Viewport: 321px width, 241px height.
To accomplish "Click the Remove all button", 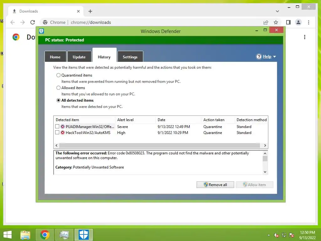I will (x=215, y=185).
